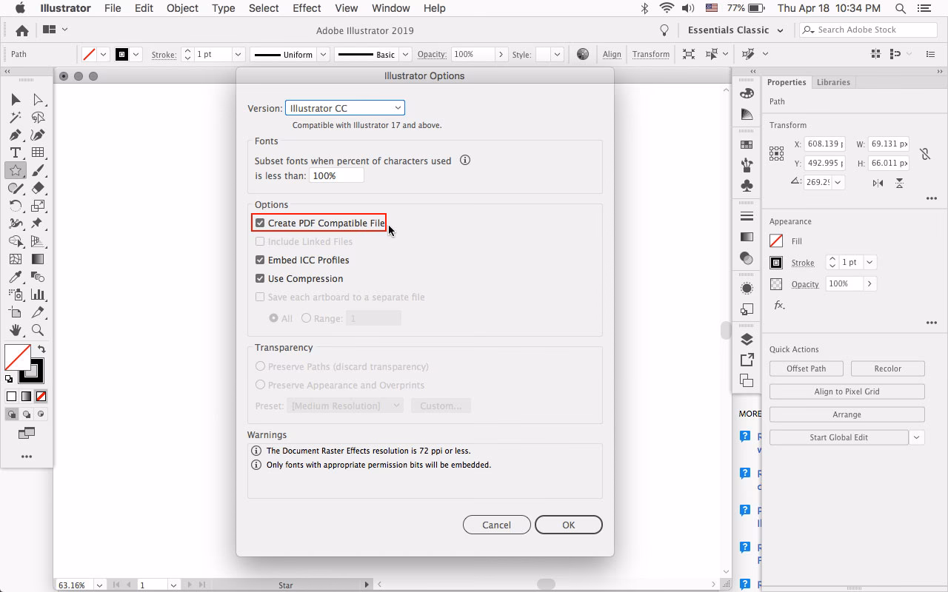Screen dimensions: 948x592
Task: Expand the Start Global Edit dropdown arrow
Action: (x=917, y=437)
